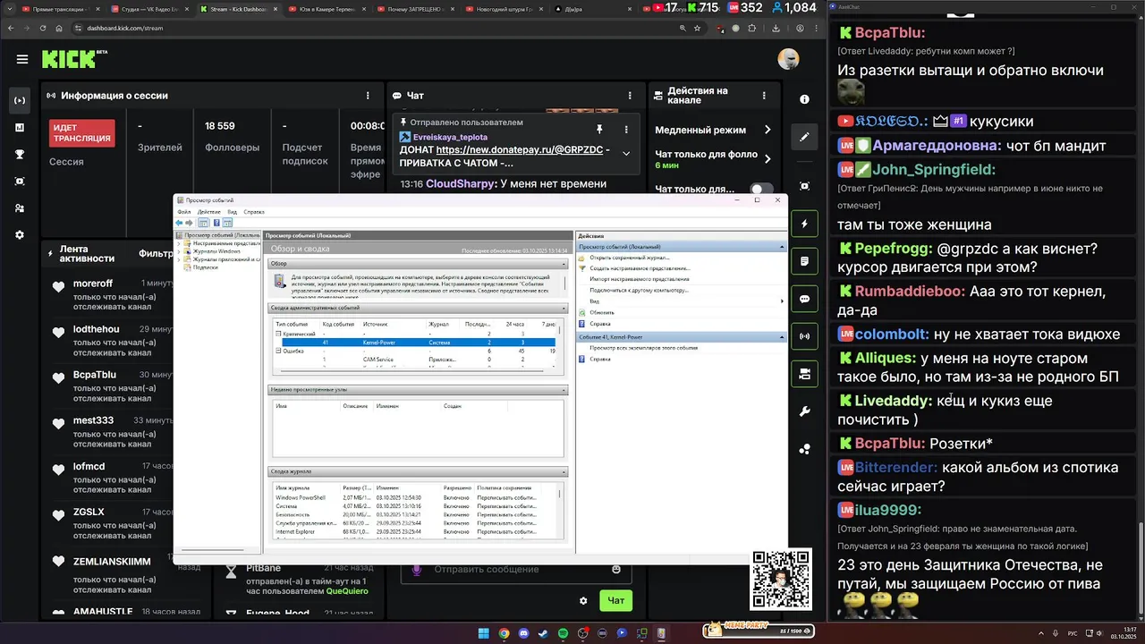Viewport: 1145px width, 644px height.
Task: Click the wrench tools icon in the right rail
Action: coord(804,411)
